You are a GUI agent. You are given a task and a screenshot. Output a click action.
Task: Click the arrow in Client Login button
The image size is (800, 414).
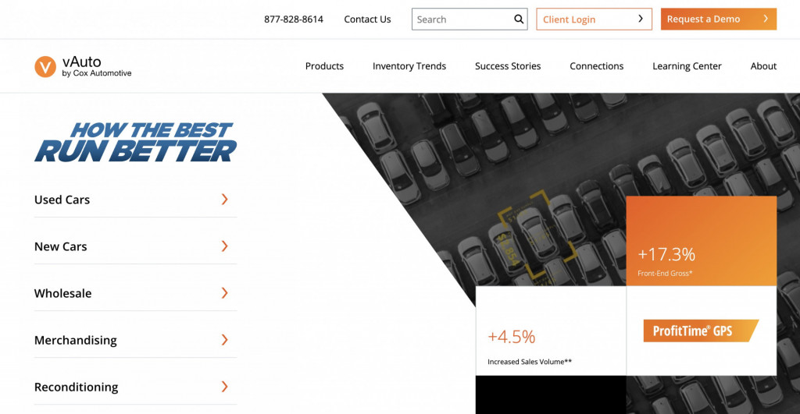coord(641,19)
